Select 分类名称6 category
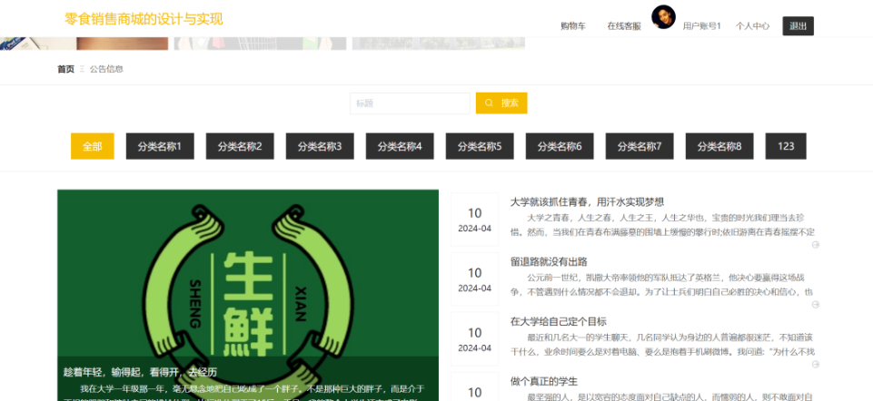Viewport: 873px width, 401px height. [560, 146]
